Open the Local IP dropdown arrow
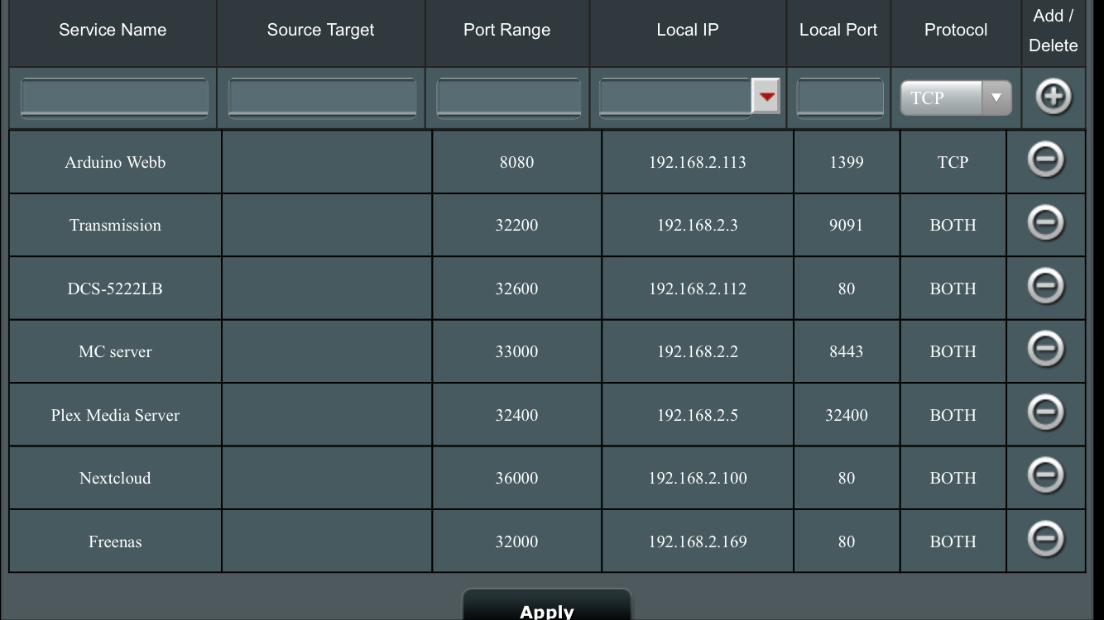 pos(766,98)
